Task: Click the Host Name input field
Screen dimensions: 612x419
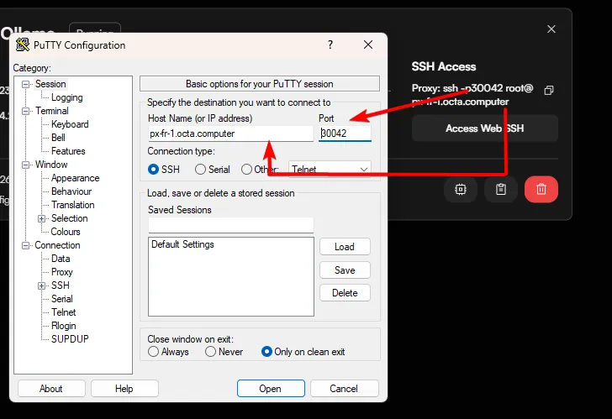Action: [x=230, y=134]
